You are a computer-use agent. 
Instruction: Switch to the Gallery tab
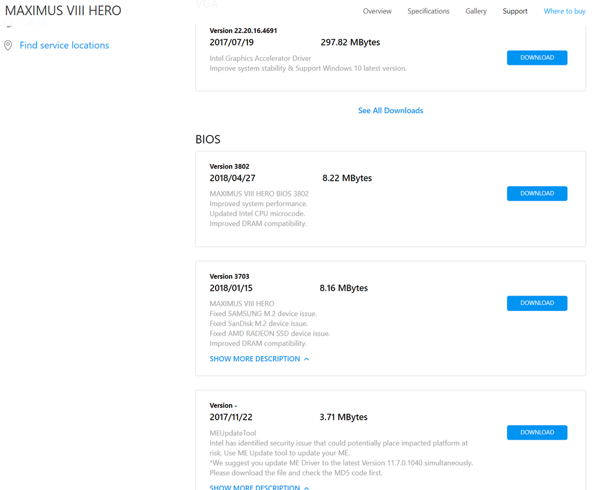pyautogui.click(x=476, y=11)
